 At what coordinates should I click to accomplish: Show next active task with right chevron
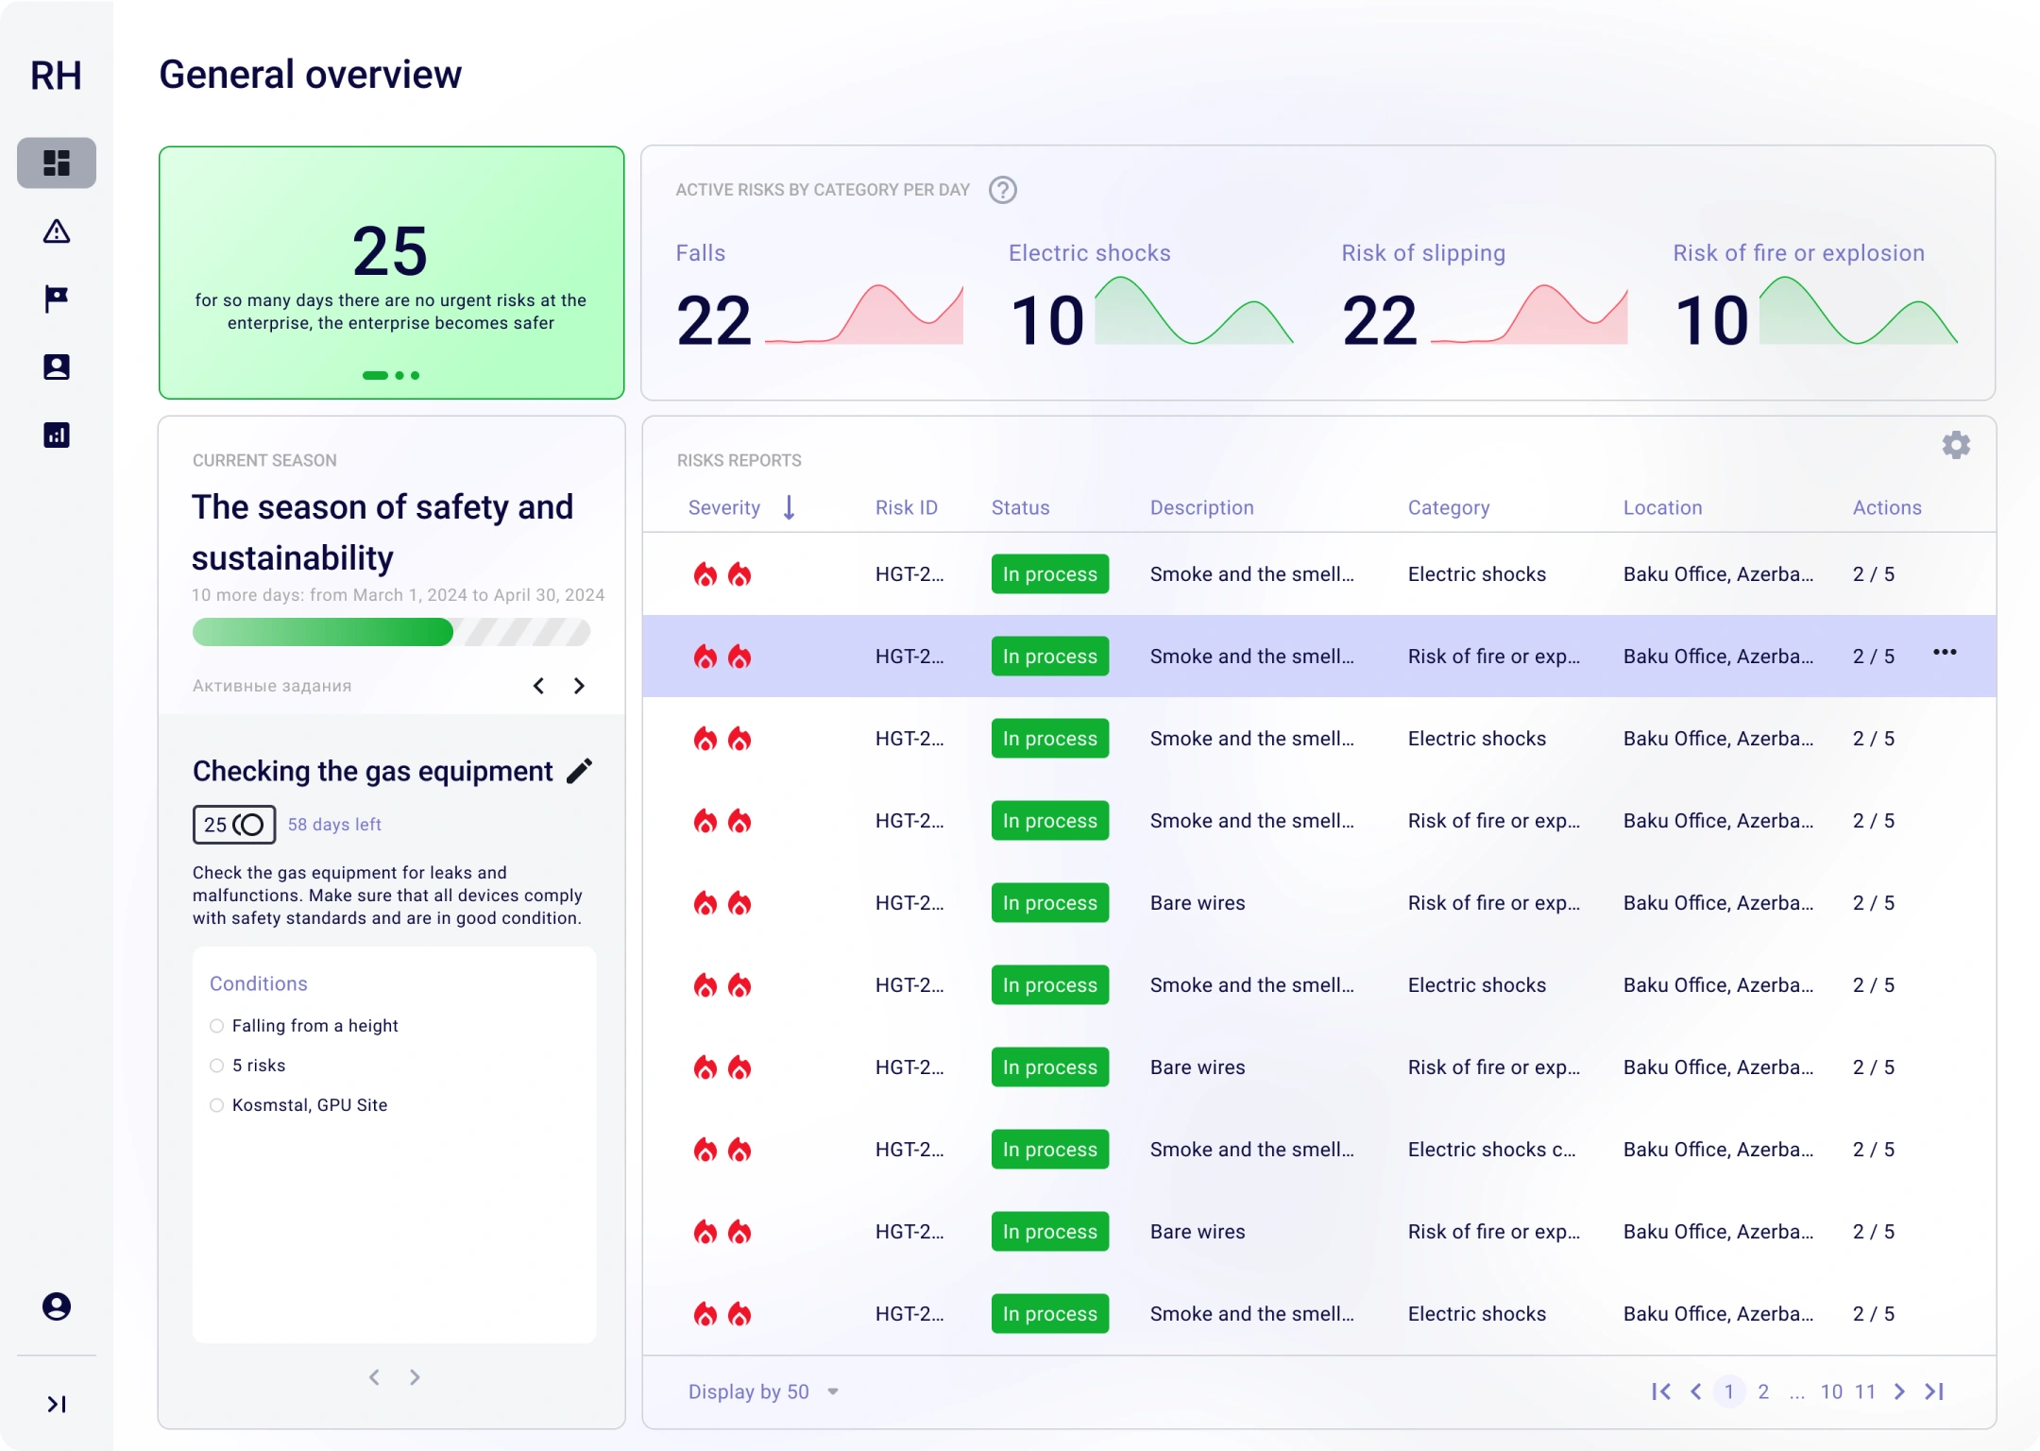click(x=579, y=686)
